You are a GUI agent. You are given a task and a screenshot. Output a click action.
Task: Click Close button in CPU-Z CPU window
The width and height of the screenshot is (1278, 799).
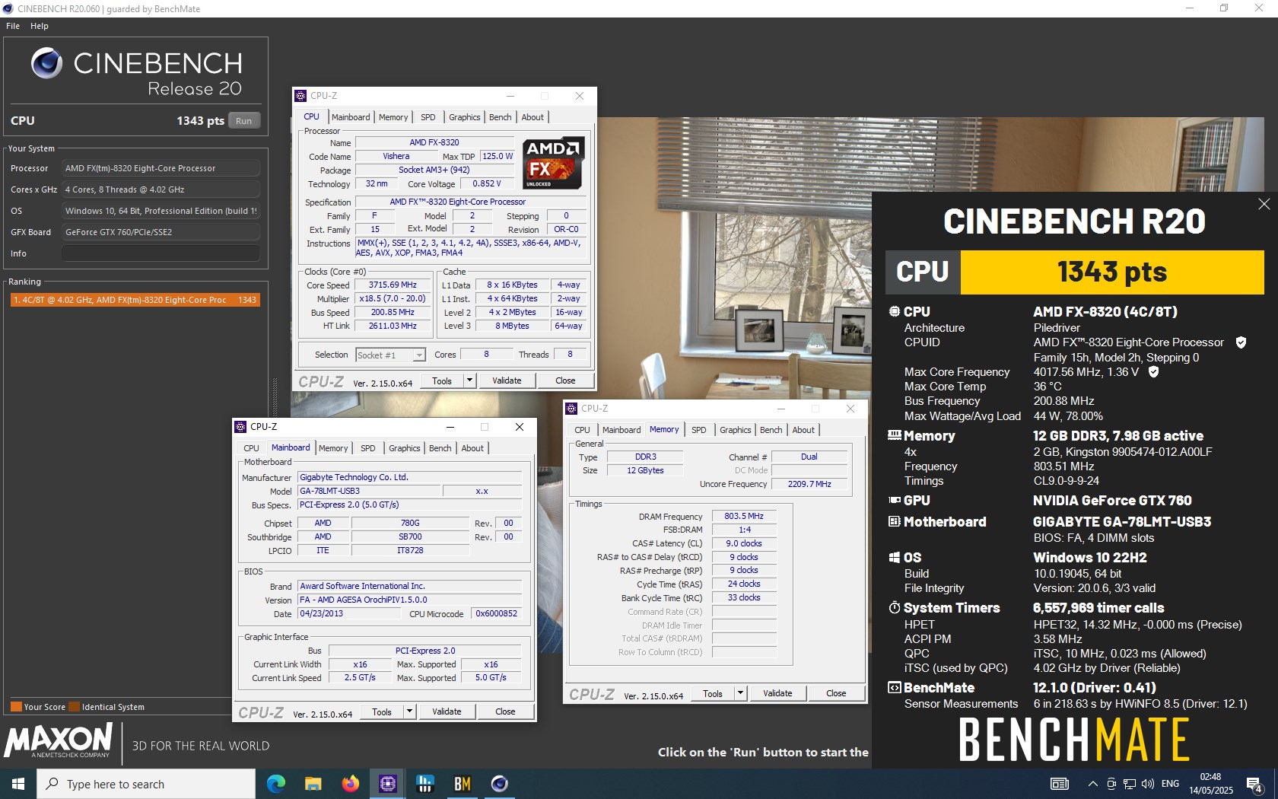click(565, 380)
